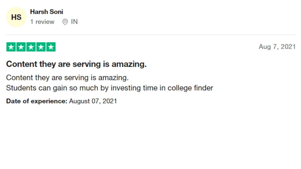Screen dimensions: 301x169
Task: Select the fifth green rating star
Action: coord(51,47)
